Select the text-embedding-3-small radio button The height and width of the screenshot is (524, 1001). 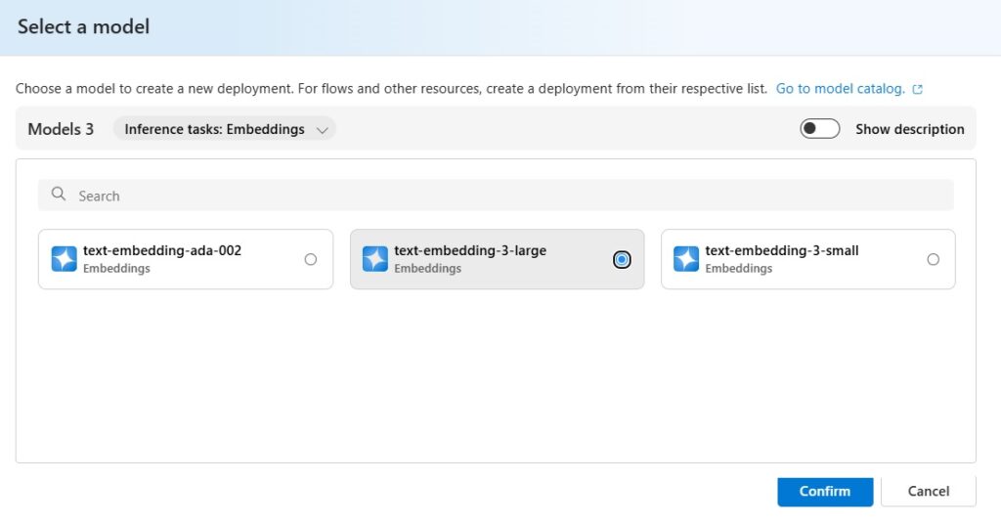(x=934, y=259)
